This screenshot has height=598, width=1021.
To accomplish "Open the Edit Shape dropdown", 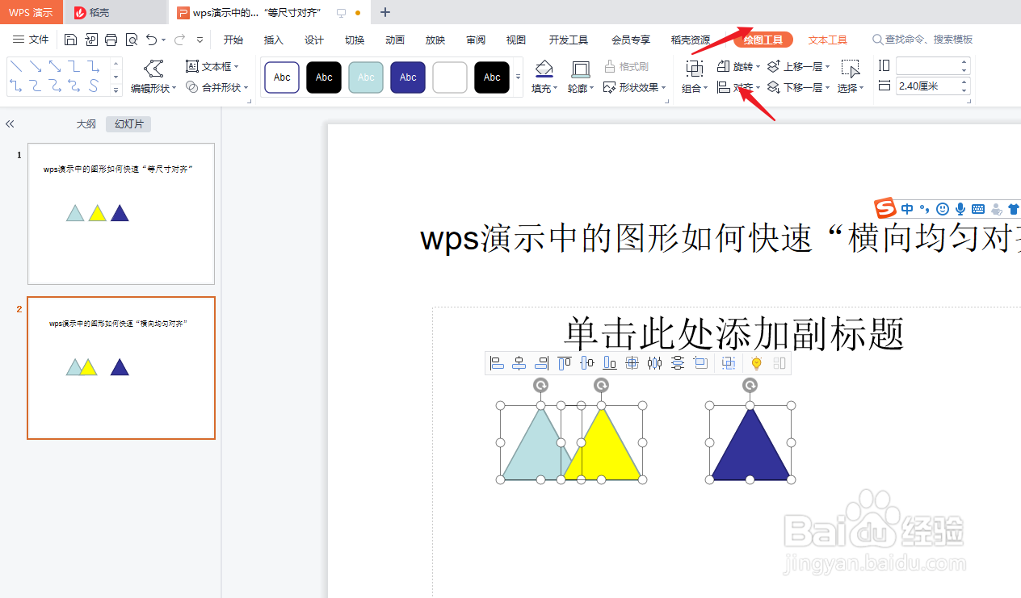I will coord(153,77).
